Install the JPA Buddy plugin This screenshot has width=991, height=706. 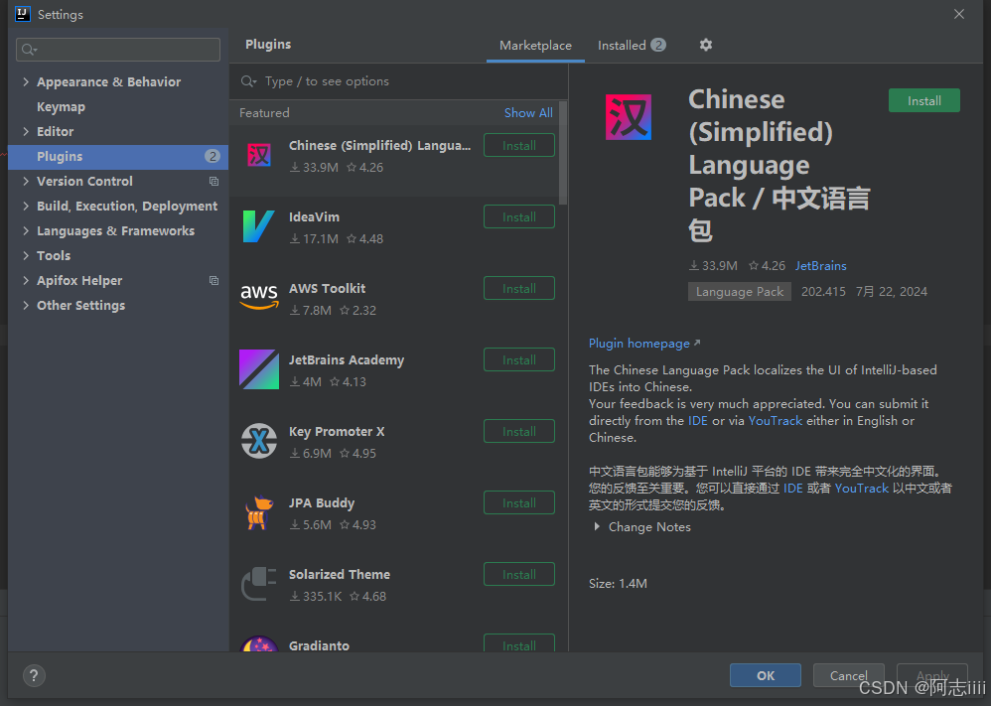[x=519, y=502]
